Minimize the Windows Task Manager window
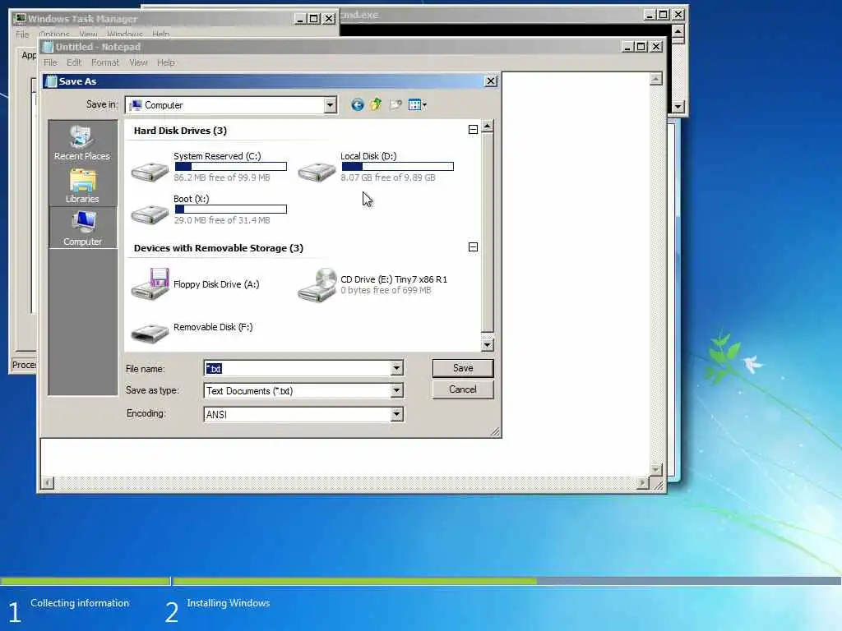The width and height of the screenshot is (842, 631). [x=301, y=19]
